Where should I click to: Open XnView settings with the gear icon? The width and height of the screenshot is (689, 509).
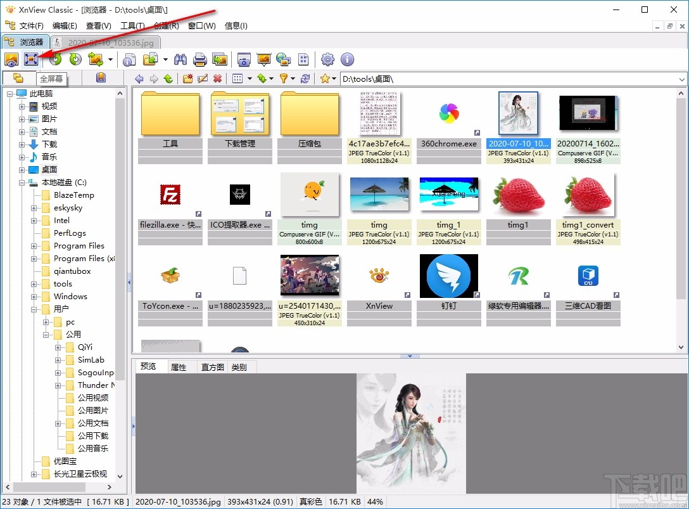coord(327,59)
